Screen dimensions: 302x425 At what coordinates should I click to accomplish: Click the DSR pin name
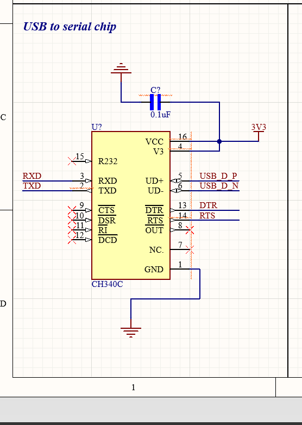[x=106, y=220]
